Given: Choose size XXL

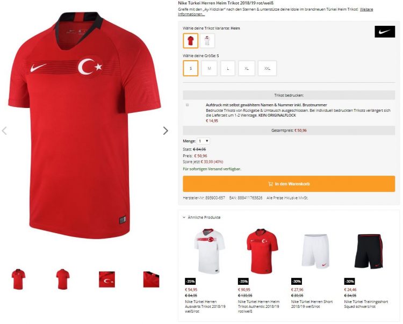Looking at the screenshot, I should click(267, 68).
